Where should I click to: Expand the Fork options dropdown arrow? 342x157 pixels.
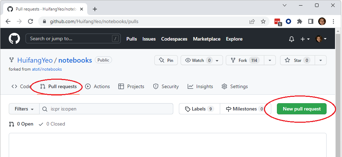point(270,60)
